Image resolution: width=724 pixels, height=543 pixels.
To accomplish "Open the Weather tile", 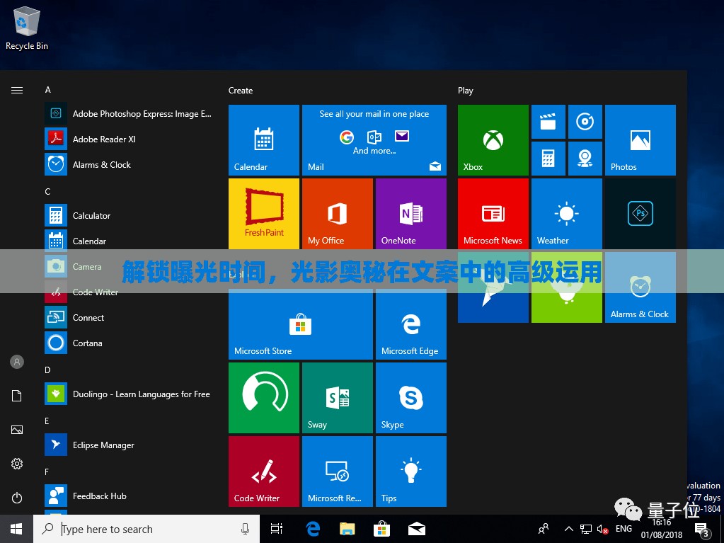I will [567, 214].
